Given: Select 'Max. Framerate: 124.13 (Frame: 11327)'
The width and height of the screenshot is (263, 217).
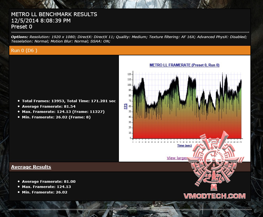Looking at the screenshot, I should point(63,112).
